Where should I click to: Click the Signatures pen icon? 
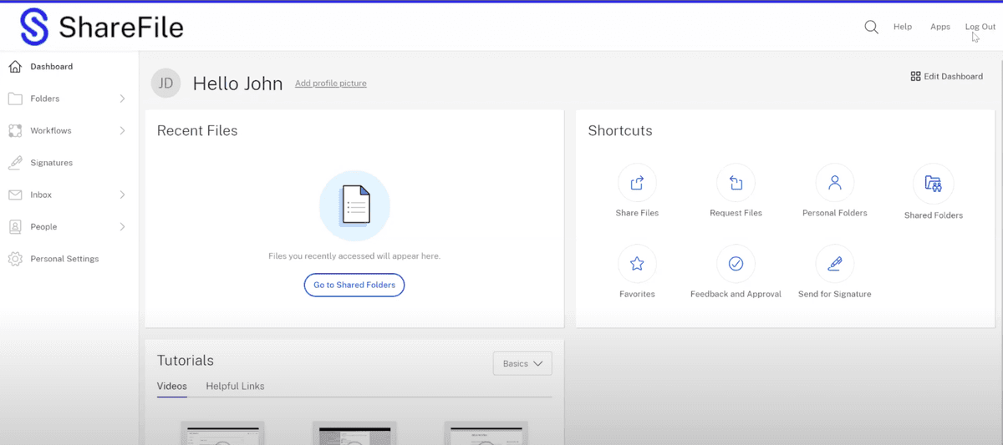(15, 163)
